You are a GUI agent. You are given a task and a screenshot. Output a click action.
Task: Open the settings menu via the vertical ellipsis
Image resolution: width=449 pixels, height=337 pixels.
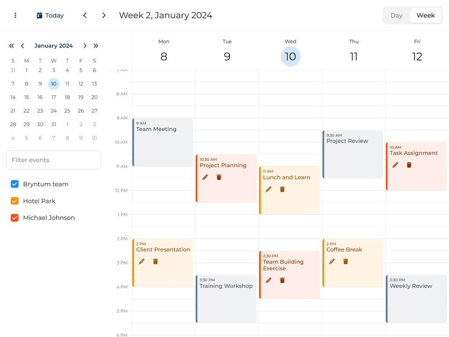tap(15, 15)
